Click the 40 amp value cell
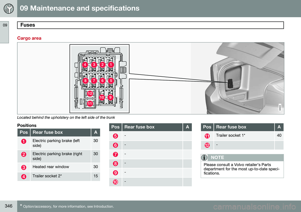This screenshot has height=212, width=301. pyautogui.click(x=279, y=136)
